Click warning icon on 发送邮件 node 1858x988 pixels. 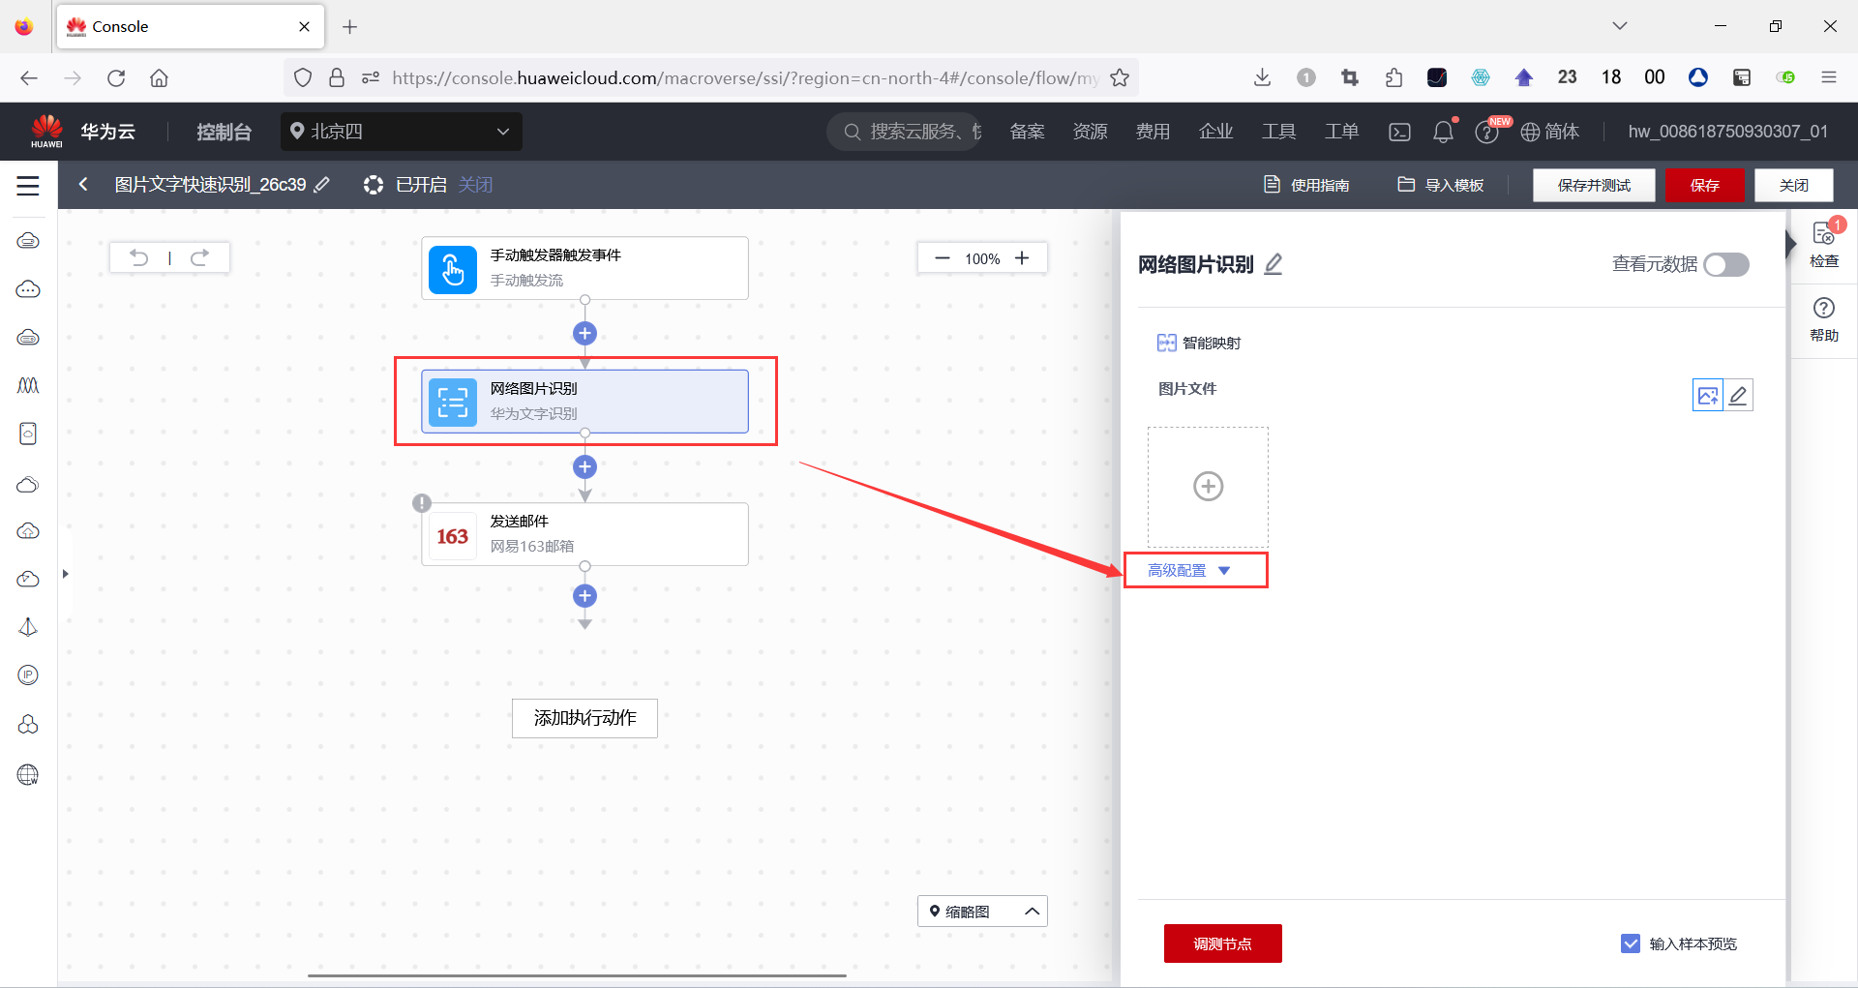pyautogui.click(x=422, y=503)
